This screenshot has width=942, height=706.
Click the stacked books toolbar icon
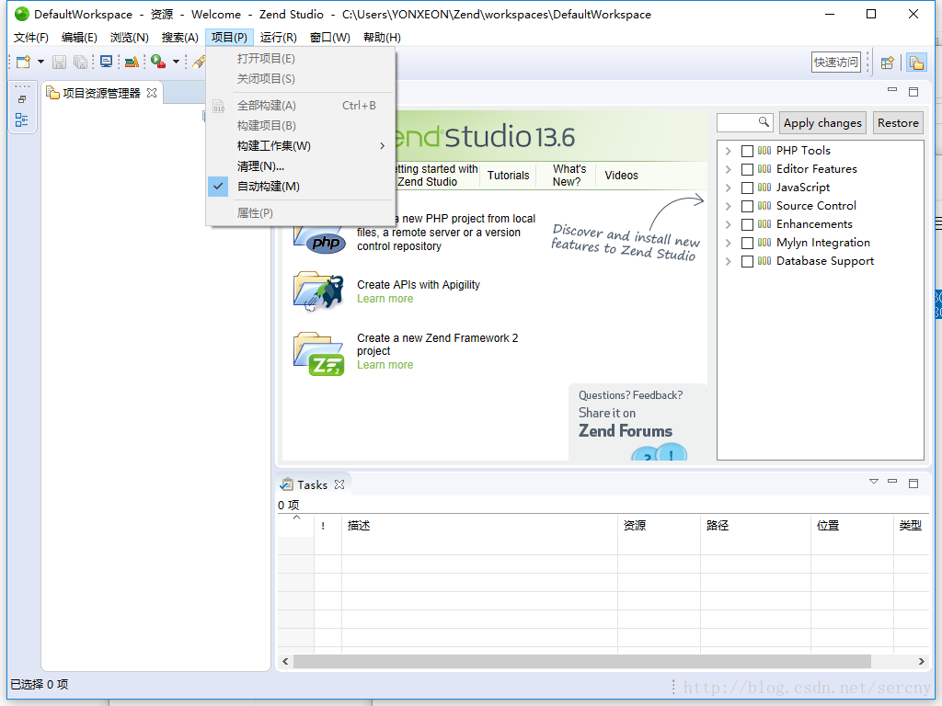pyautogui.click(x=132, y=62)
